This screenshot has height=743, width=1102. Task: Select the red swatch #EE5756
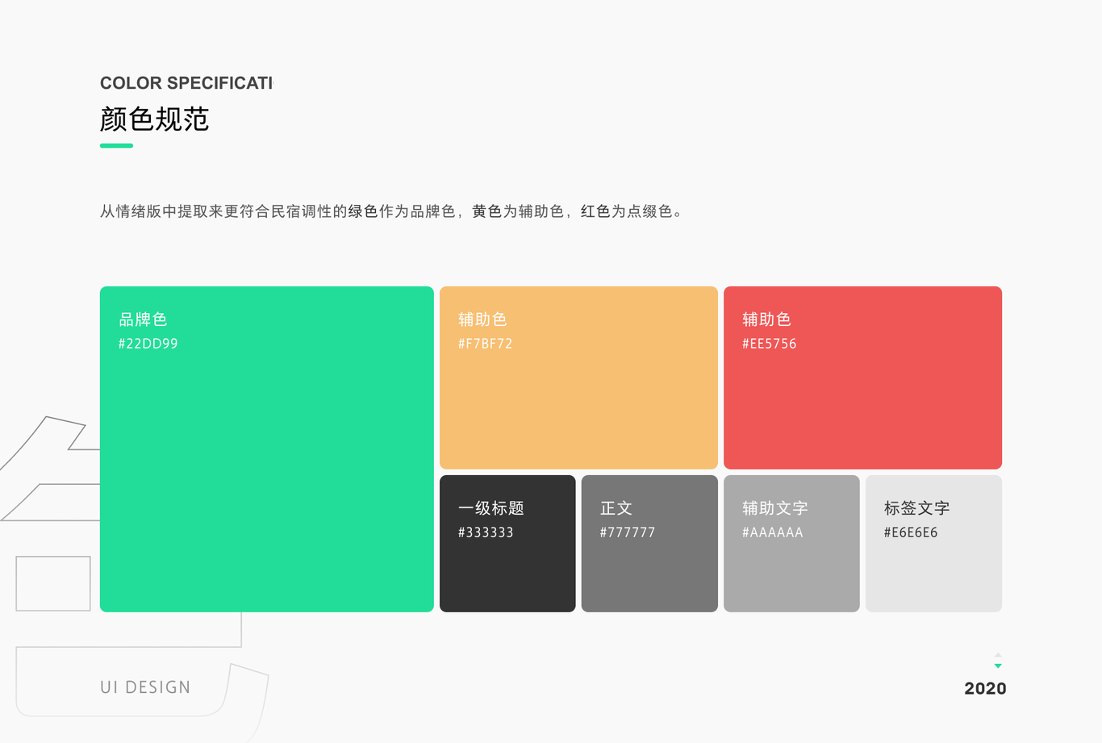pyautogui.click(x=862, y=378)
